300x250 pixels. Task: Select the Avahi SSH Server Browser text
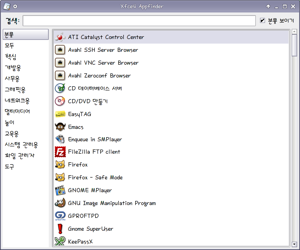click(103, 50)
